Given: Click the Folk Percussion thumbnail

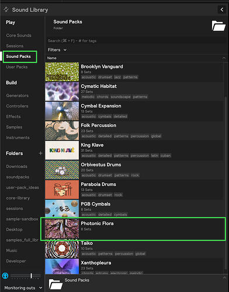Looking at the screenshot, I should tap(62, 131).
